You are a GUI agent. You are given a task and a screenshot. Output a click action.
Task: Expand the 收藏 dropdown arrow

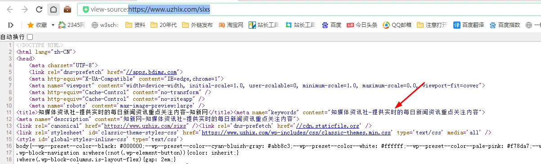53,25
